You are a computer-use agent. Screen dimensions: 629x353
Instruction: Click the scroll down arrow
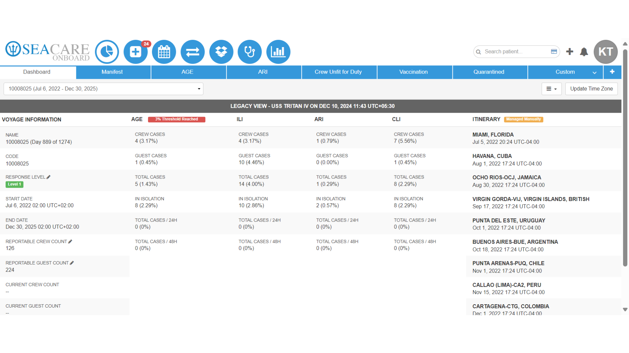[625, 310]
